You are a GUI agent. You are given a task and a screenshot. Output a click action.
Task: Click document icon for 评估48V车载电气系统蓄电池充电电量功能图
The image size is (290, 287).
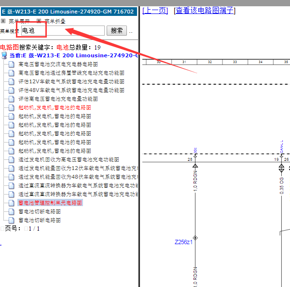pyautogui.click(x=12, y=90)
